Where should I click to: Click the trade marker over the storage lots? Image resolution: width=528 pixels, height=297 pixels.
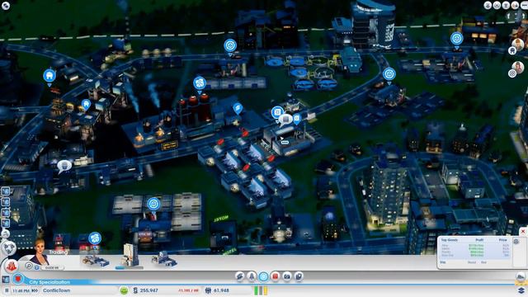pyautogui.click(x=153, y=205)
